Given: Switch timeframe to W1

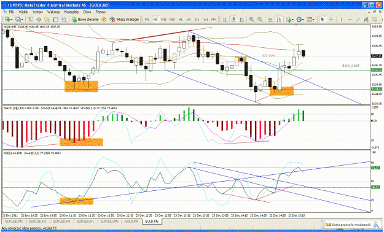Looking at the screenshot, I should (206, 20).
